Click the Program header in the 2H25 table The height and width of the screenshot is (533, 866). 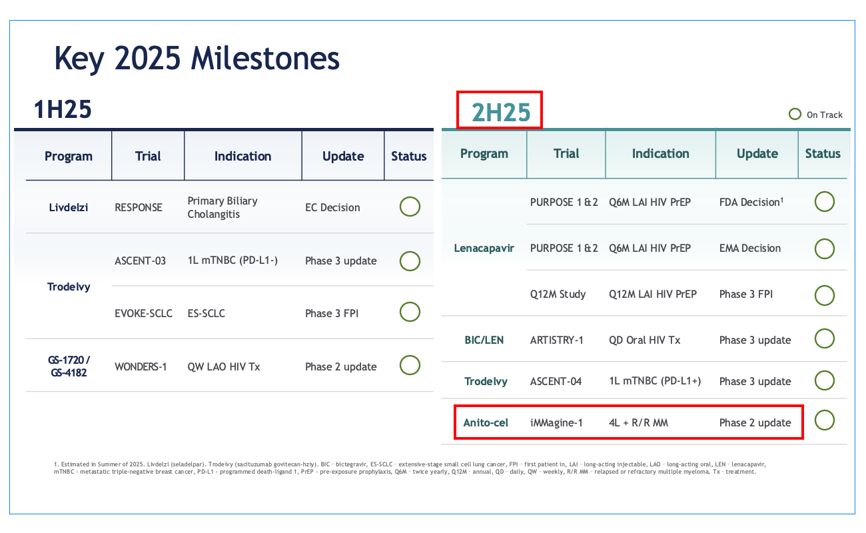click(x=484, y=154)
